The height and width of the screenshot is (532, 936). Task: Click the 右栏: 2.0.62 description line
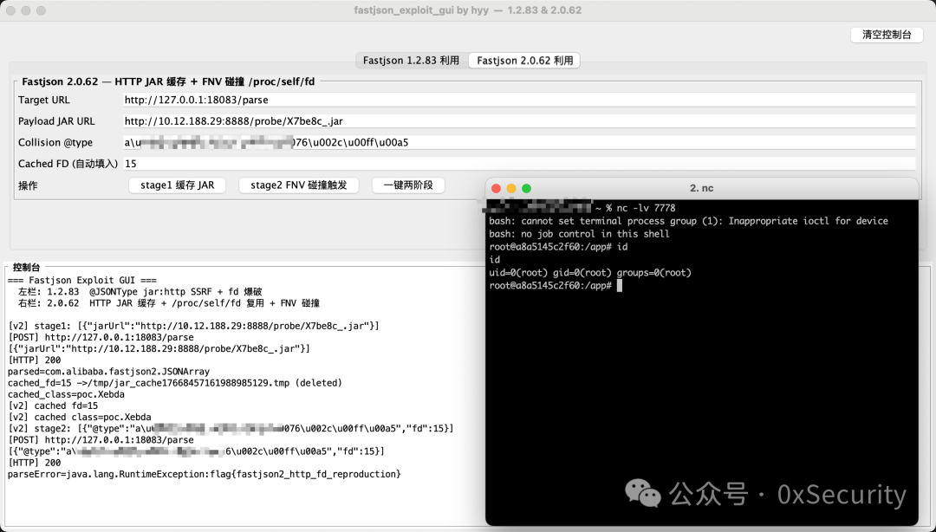coord(169,302)
